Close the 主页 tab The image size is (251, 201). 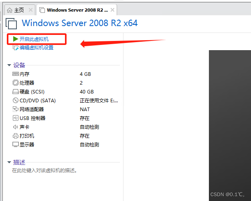pos(30,10)
